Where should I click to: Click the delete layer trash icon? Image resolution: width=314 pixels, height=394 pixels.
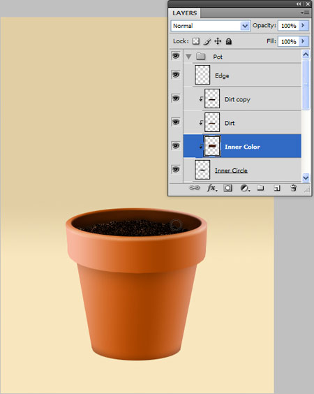(294, 188)
